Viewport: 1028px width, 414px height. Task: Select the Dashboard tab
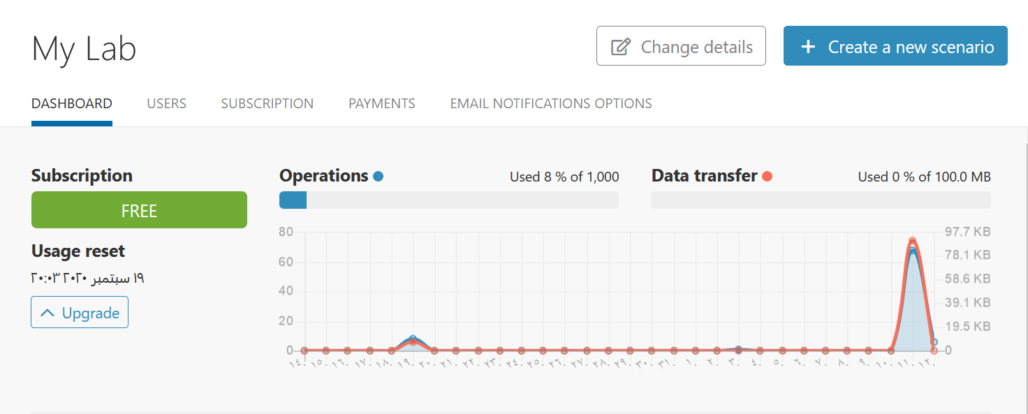click(x=72, y=103)
